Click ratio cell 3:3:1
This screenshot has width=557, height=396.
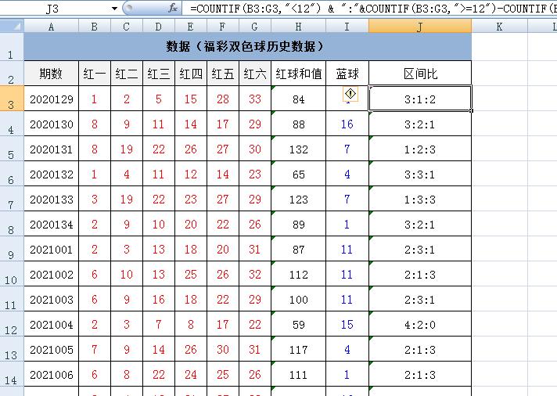pos(420,174)
